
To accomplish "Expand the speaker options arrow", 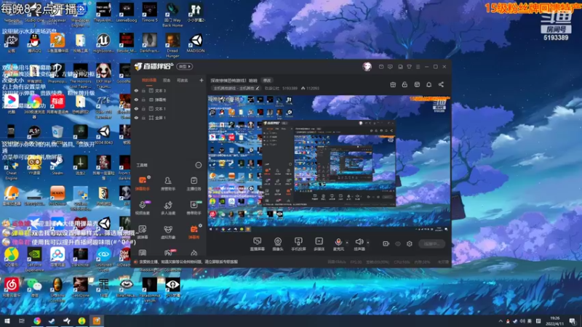I will [x=368, y=243].
